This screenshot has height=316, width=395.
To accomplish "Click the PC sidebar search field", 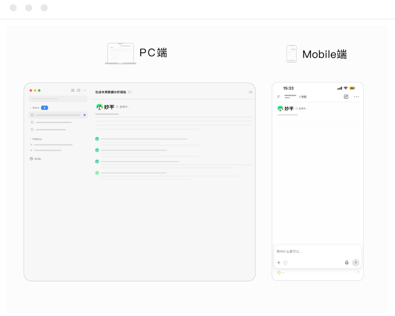I will tap(58, 98).
